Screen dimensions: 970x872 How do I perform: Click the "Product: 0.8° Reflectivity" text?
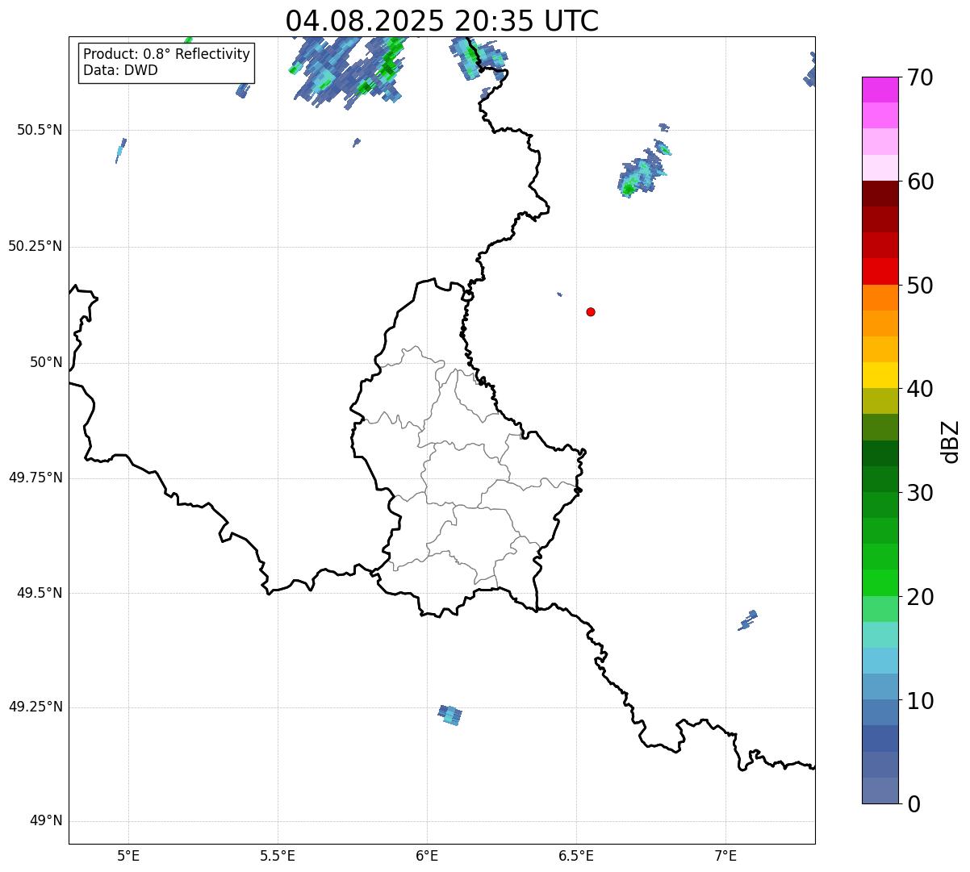[x=166, y=54]
